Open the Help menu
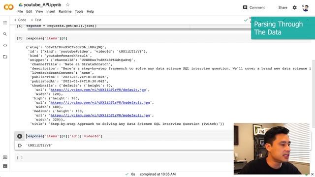Viewport: 315px width, 177px height. pyautogui.click(x=90, y=11)
